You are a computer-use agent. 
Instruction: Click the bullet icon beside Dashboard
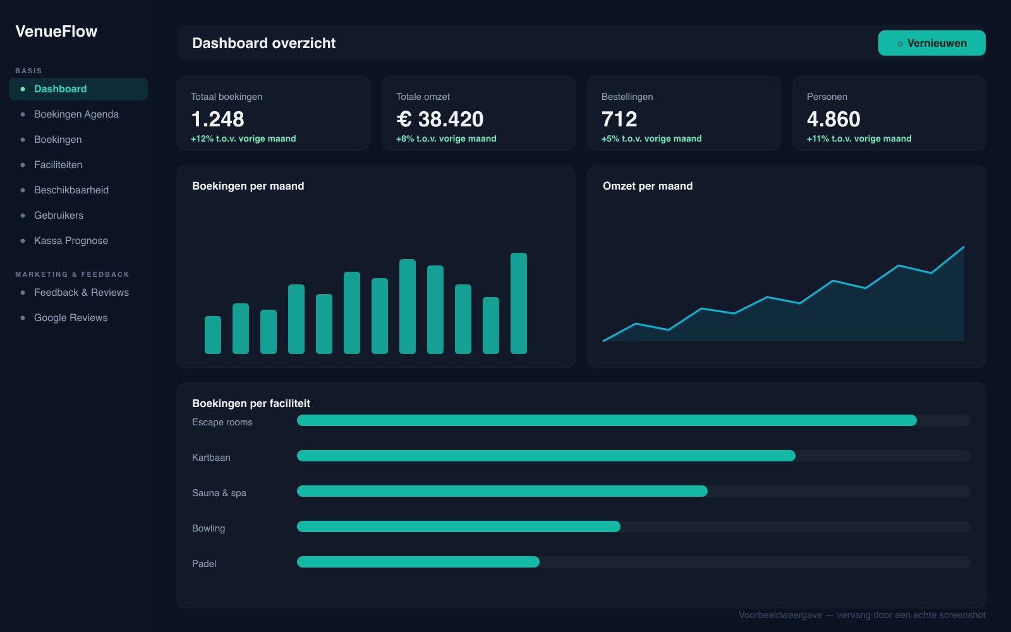[23, 89]
